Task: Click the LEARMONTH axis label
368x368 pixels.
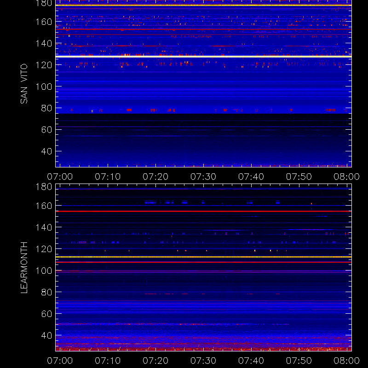Action: pos(24,268)
